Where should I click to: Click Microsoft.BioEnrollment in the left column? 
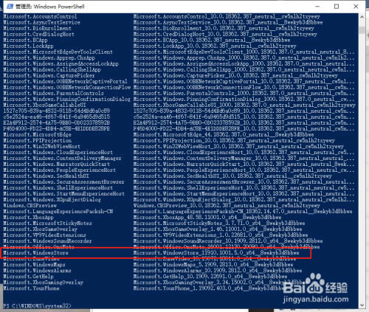(37, 28)
